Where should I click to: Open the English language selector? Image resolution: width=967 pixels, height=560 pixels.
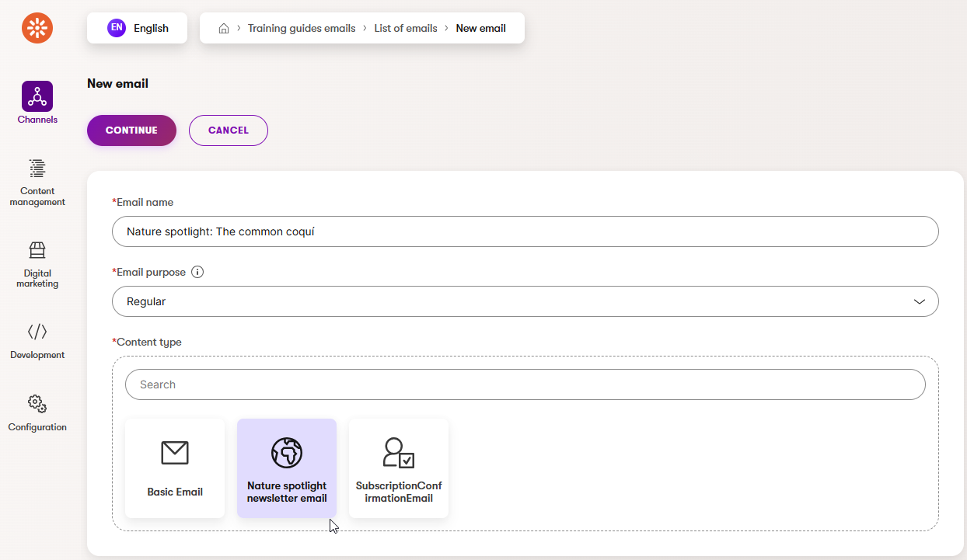coord(138,28)
